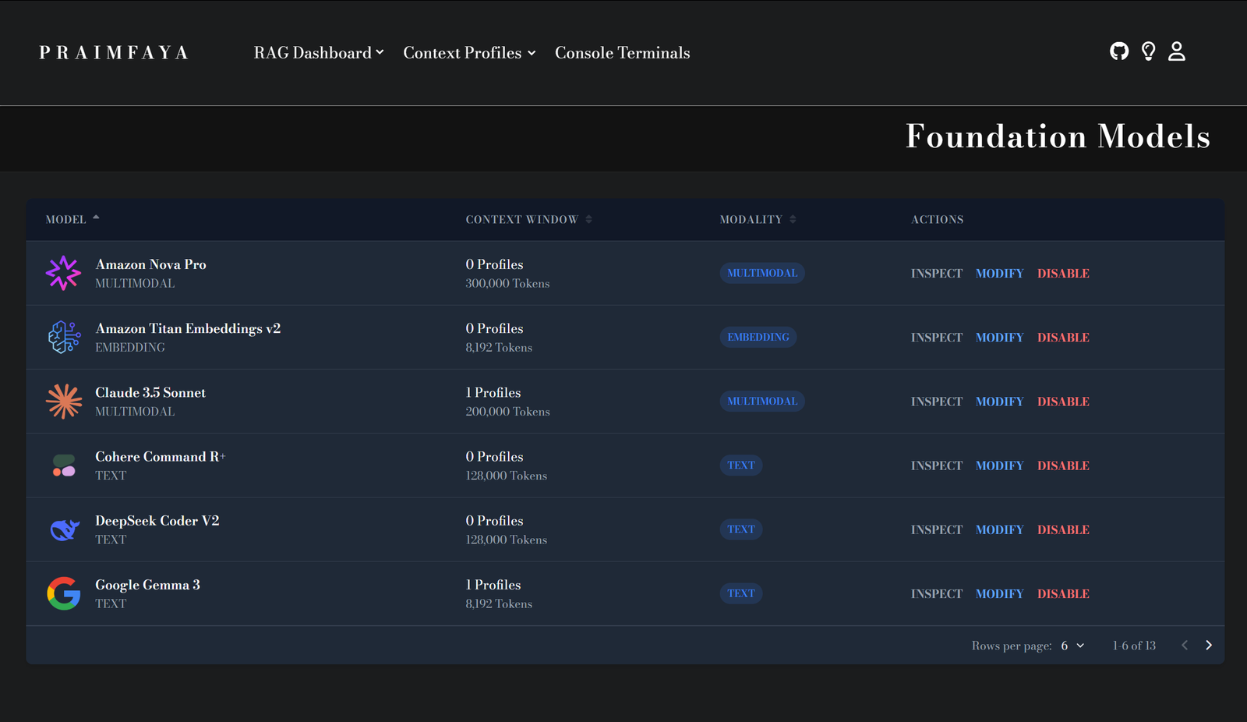Click the Foundation Models heading
This screenshot has width=1247, height=722.
[x=1058, y=136]
